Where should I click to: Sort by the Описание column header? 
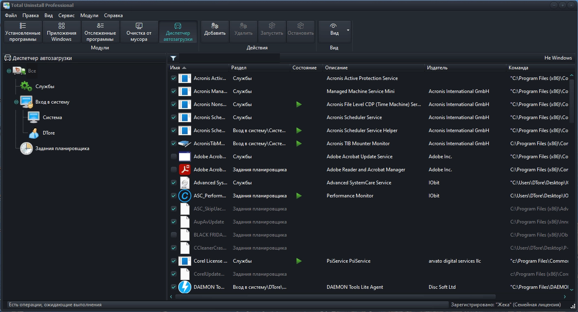(374, 68)
